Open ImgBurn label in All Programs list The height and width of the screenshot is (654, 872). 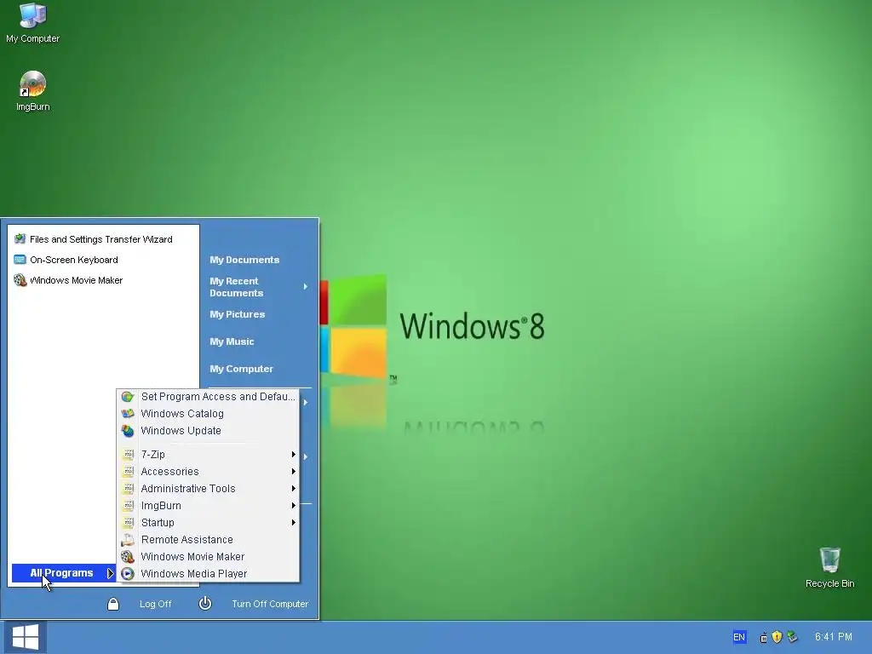pyautogui.click(x=161, y=506)
